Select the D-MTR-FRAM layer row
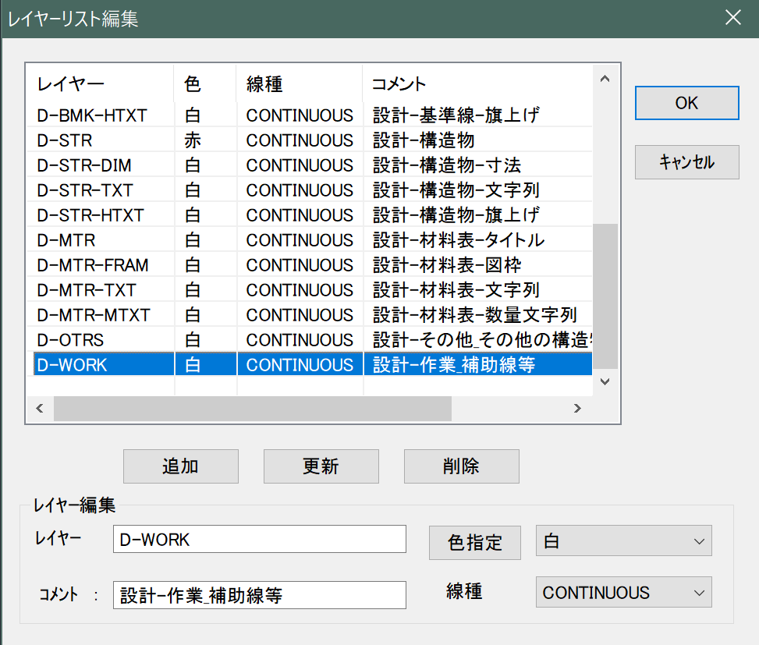 click(310, 265)
